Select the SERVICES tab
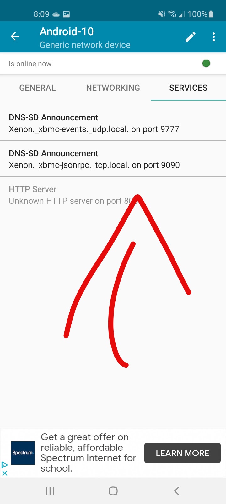Image resolution: width=226 pixels, height=504 pixels. click(x=188, y=88)
